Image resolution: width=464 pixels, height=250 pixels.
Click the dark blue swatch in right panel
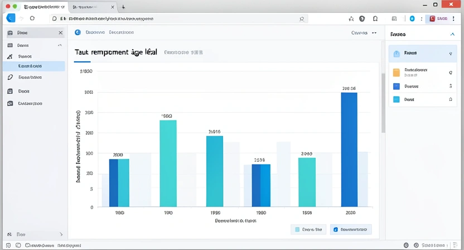click(x=397, y=86)
